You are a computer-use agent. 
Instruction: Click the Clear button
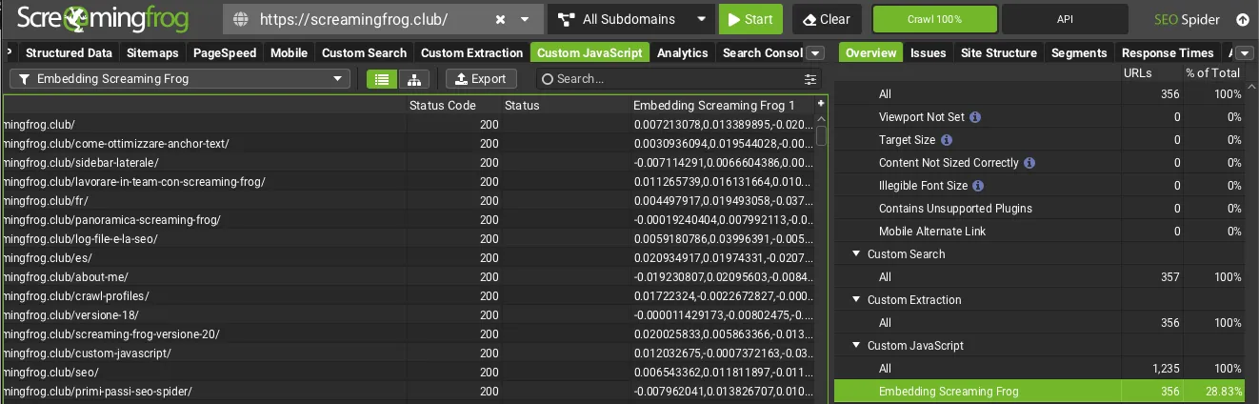tap(827, 19)
